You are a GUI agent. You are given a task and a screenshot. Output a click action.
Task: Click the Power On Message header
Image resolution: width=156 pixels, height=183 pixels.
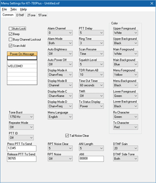click(22, 54)
